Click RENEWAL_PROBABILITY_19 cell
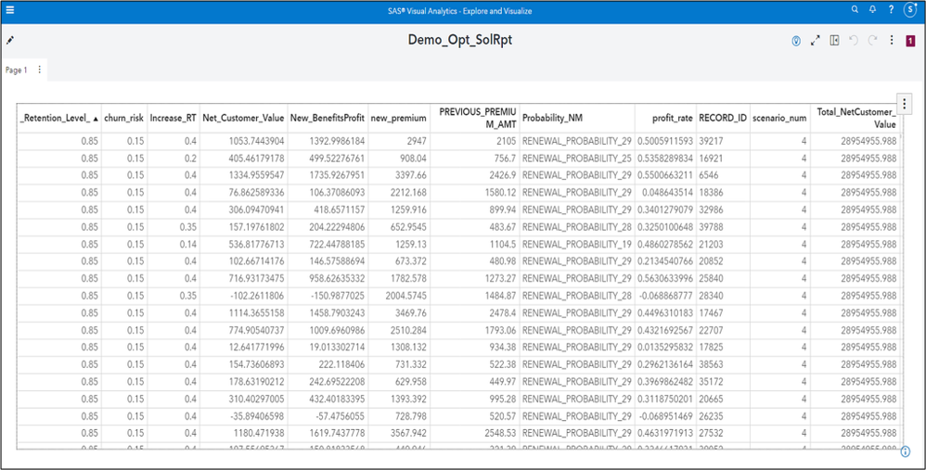The height and width of the screenshot is (470, 926). coord(577,244)
